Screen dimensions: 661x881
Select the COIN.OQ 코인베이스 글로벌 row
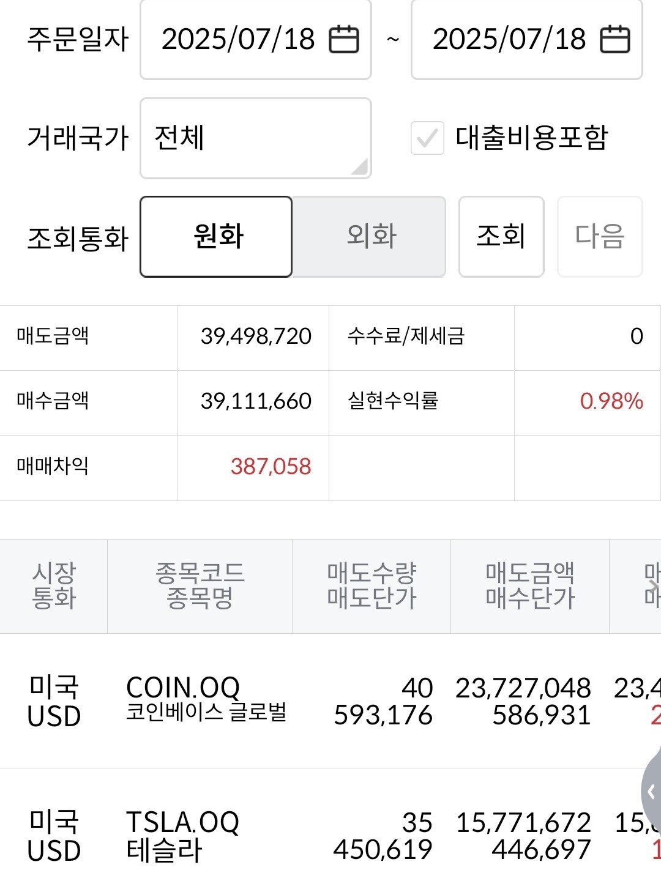click(206, 701)
